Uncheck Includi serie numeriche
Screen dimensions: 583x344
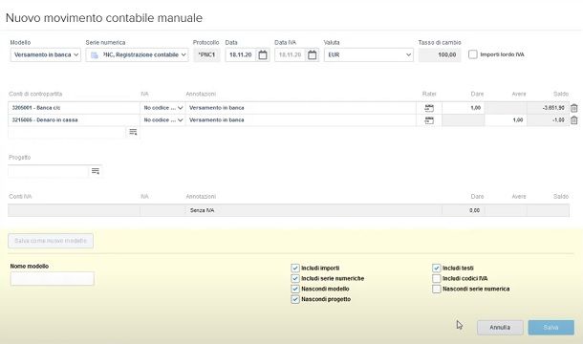coord(295,278)
